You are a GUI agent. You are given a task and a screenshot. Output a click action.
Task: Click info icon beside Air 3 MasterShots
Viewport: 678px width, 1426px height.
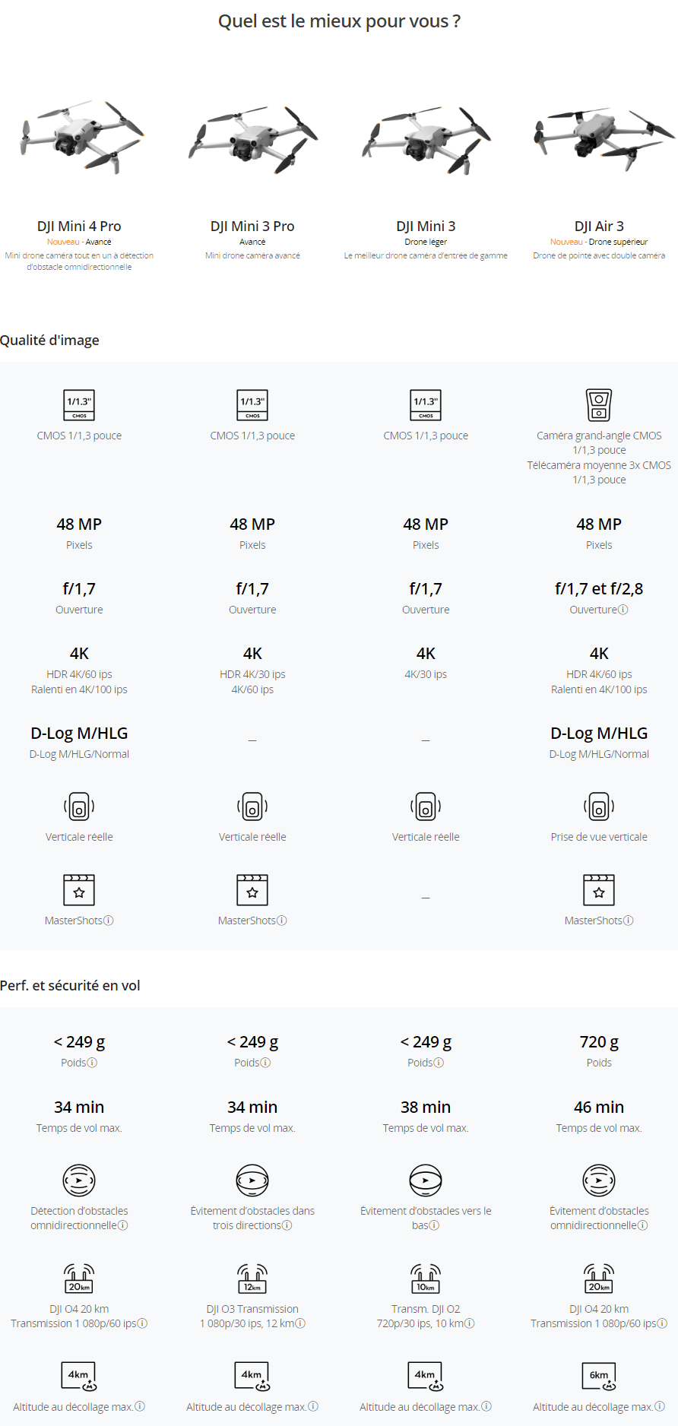(x=629, y=921)
